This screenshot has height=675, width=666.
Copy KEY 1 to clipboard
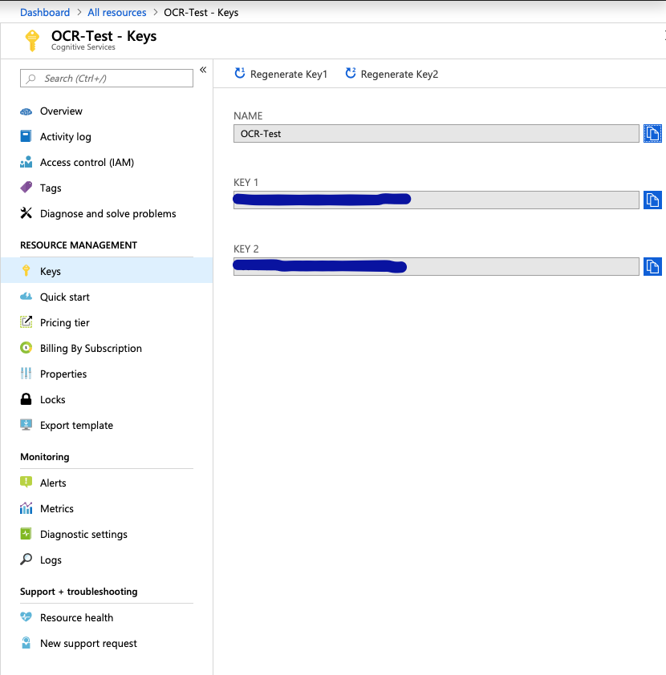tap(652, 200)
